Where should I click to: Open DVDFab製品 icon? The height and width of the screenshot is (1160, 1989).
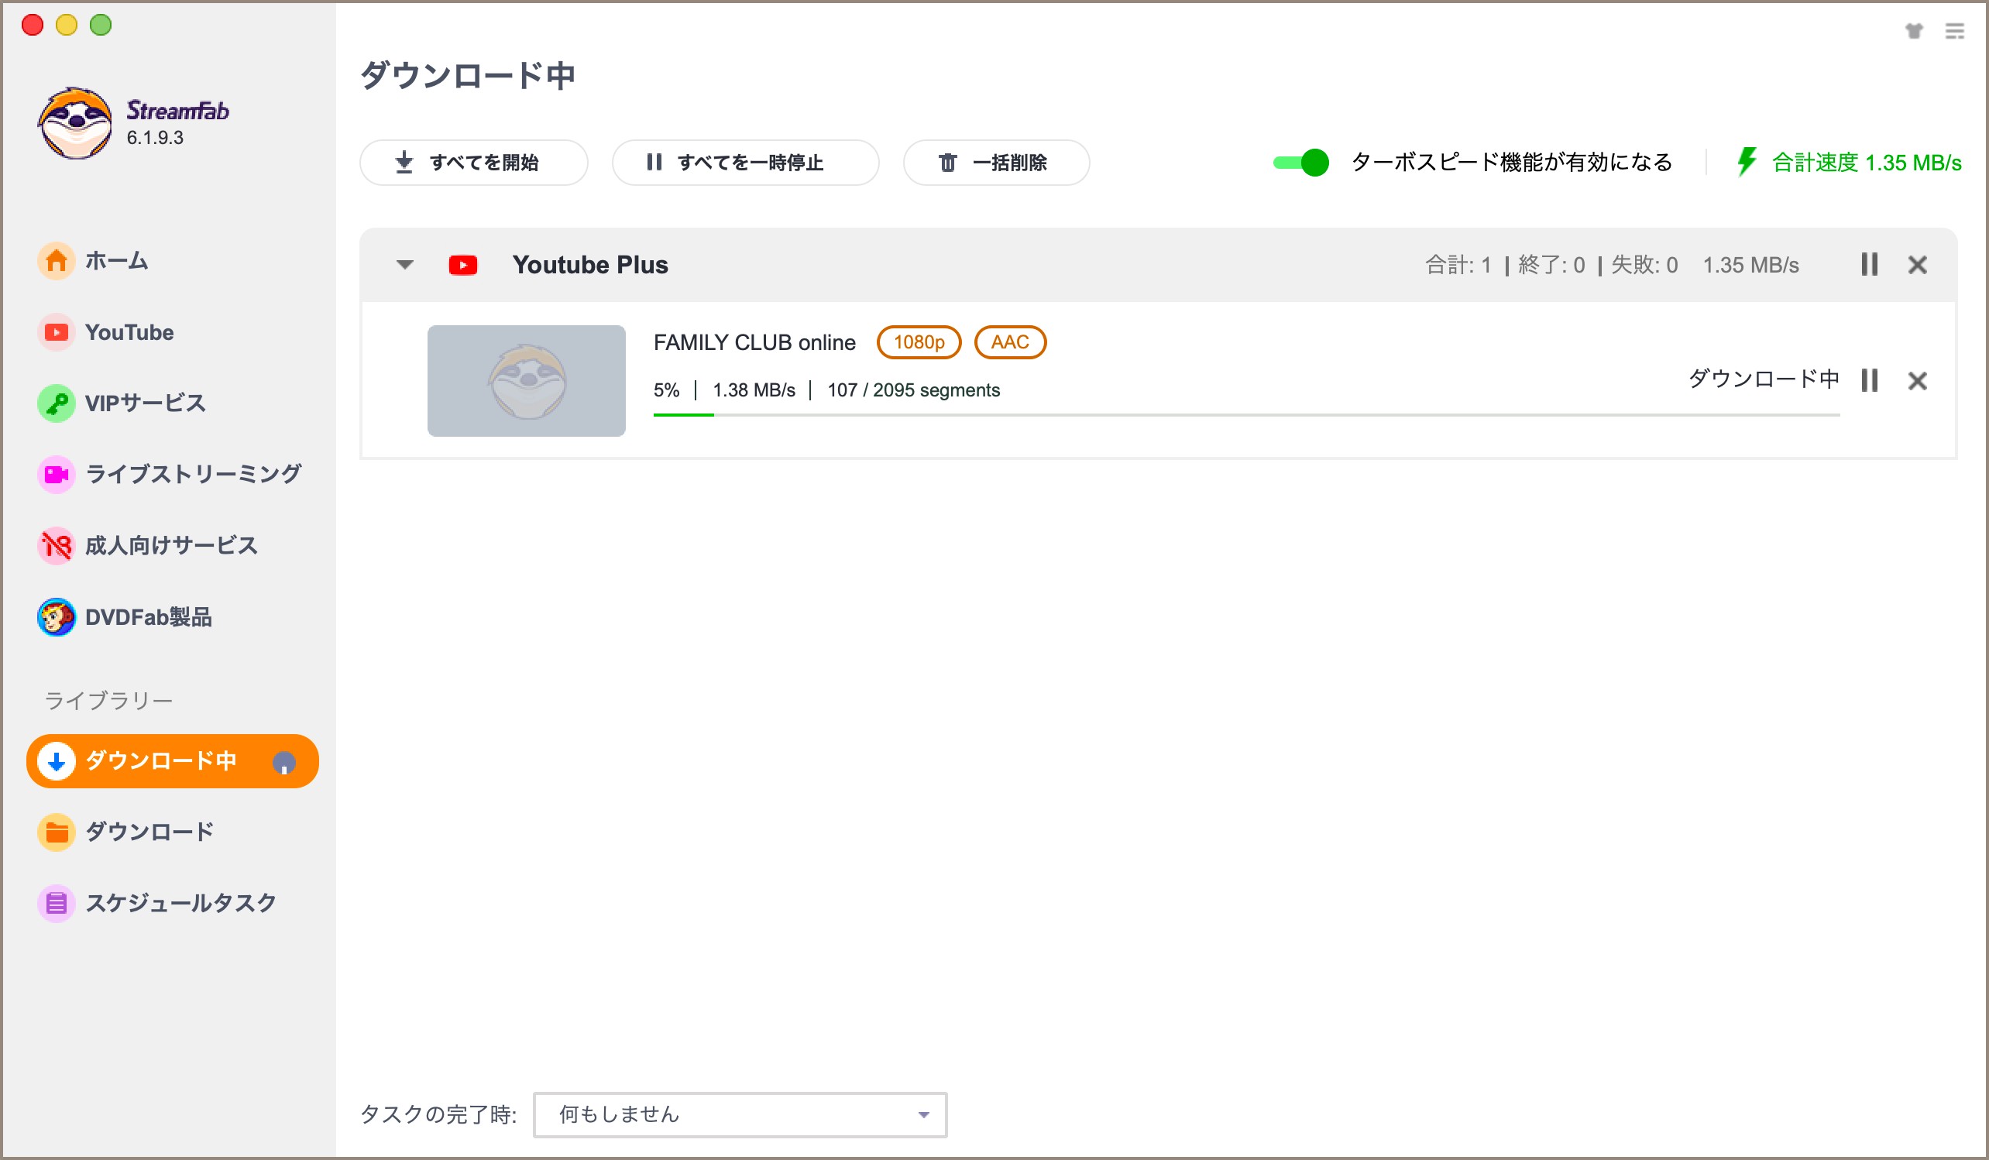pyautogui.click(x=56, y=617)
